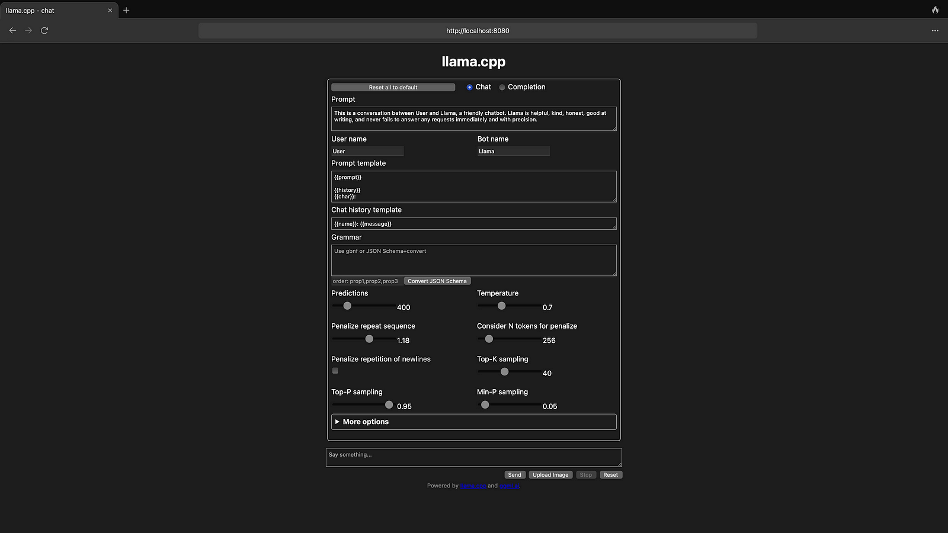Viewport: 948px width, 533px height.
Task: Open the llama.cpp footer link
Action: tap(473, 486)
